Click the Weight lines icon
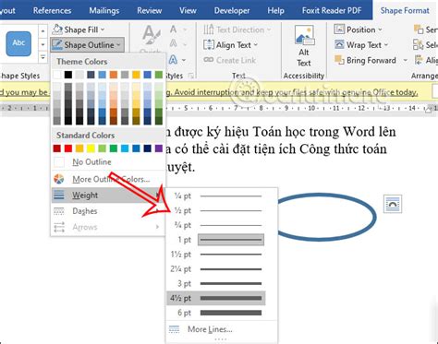Screen dimensions: 438x344 pos(59,195)
